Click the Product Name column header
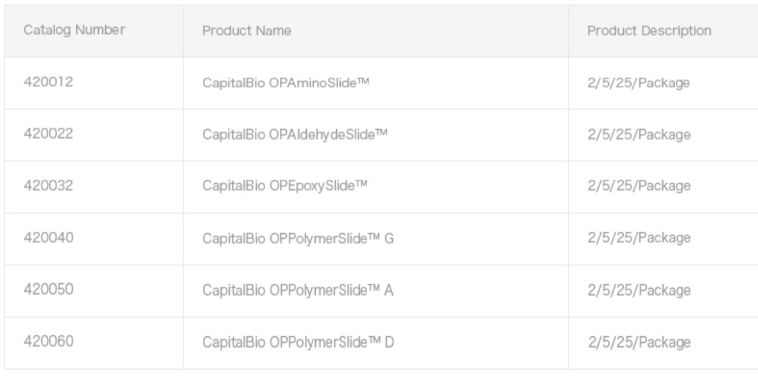Viewport: 758px width, 378px height. coord(246,31)
